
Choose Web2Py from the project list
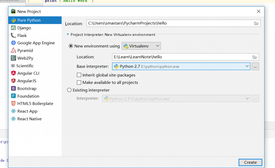(35, 58)
